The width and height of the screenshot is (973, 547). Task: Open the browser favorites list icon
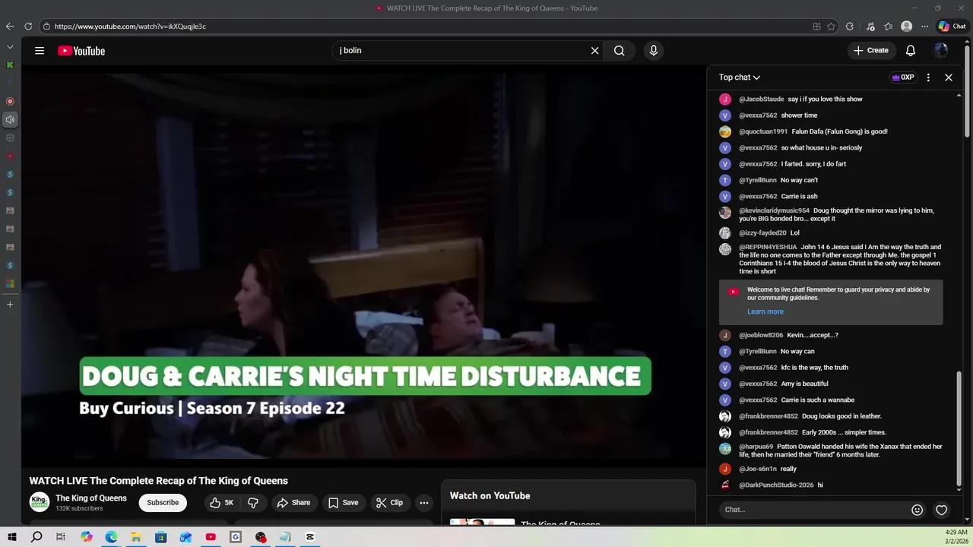tap(889, 27)
